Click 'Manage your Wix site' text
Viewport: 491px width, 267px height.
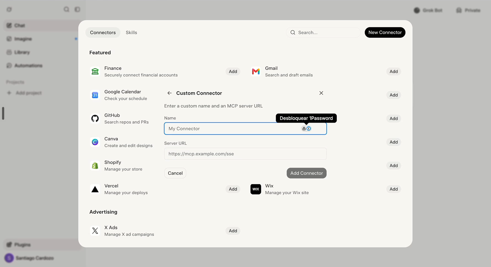[x=287, y=193]
